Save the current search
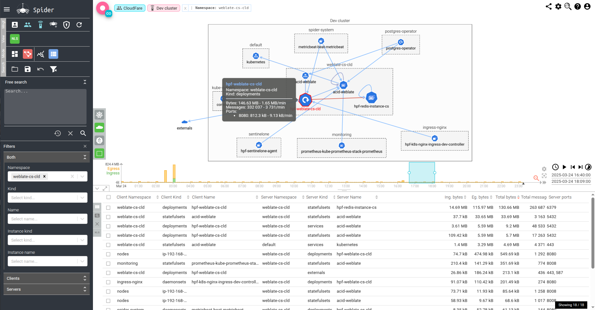The width and height of the screenshot is (595, 310). [28, 69]
